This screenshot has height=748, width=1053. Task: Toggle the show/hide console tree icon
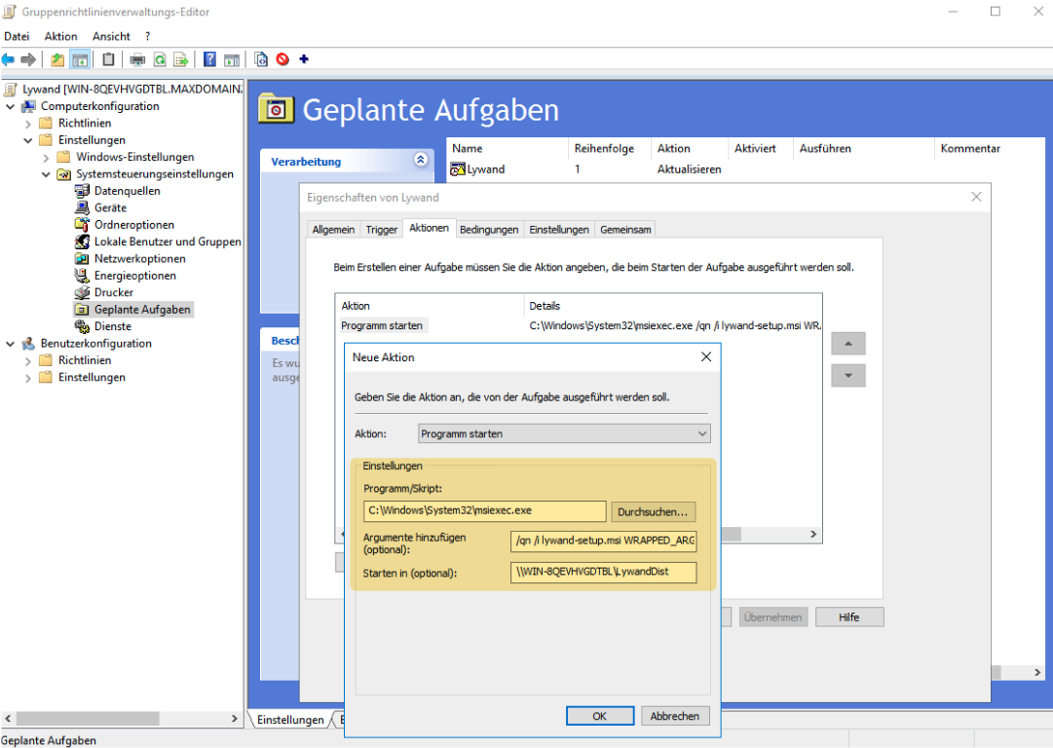click(x=80, y=59)
